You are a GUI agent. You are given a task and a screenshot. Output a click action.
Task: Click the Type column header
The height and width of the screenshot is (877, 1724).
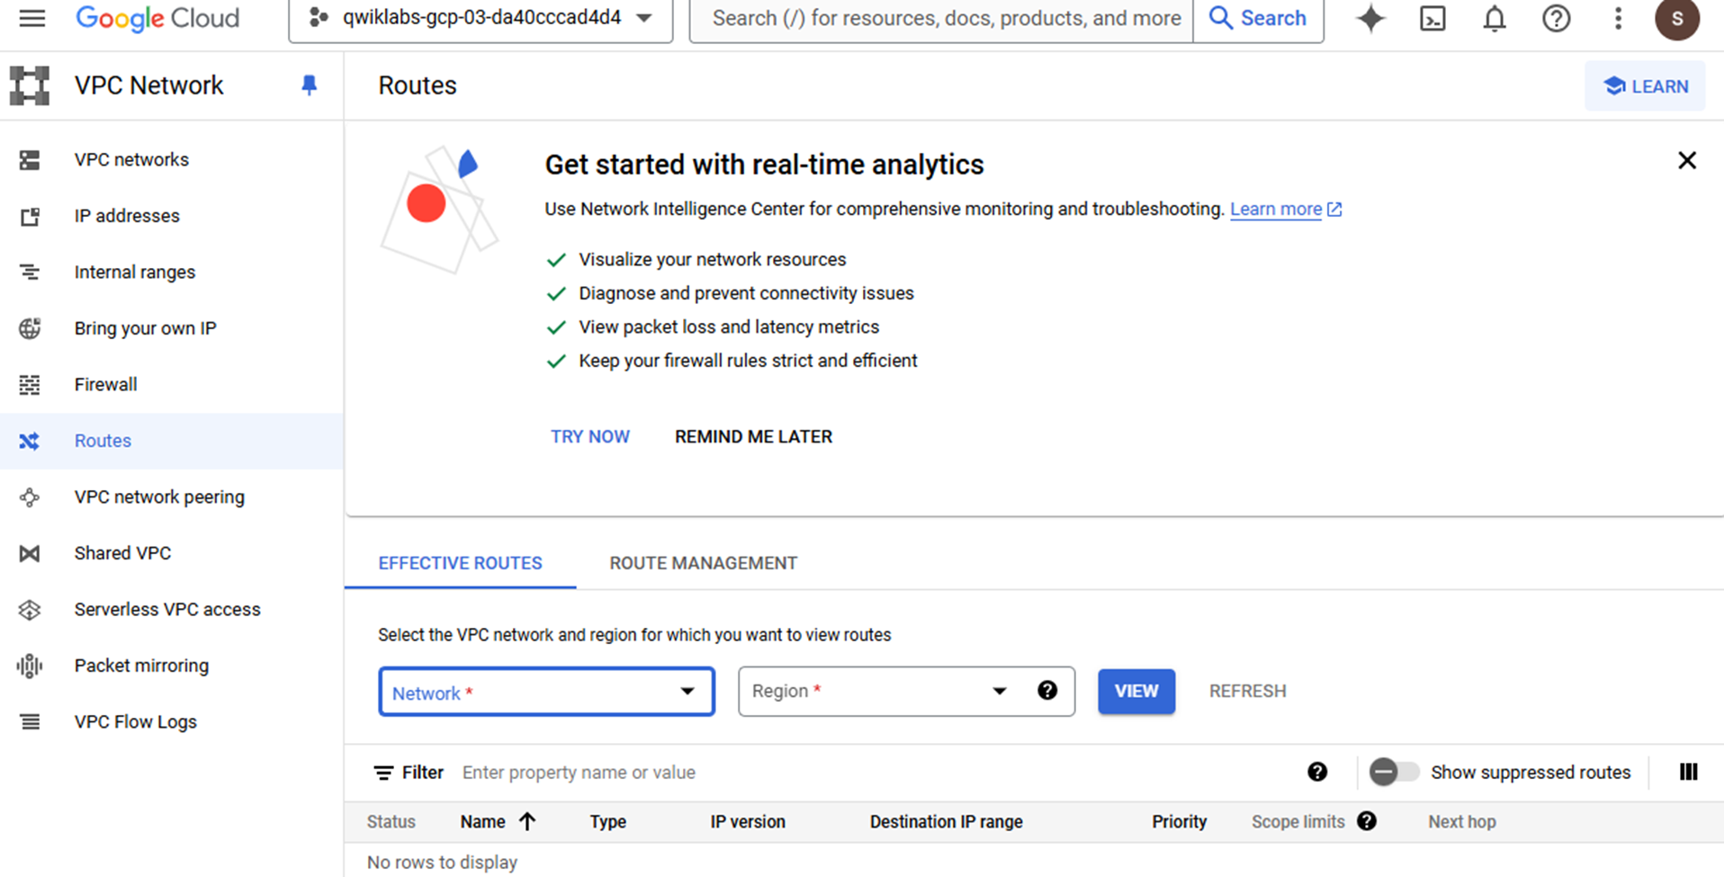click(x=608, y=822)
